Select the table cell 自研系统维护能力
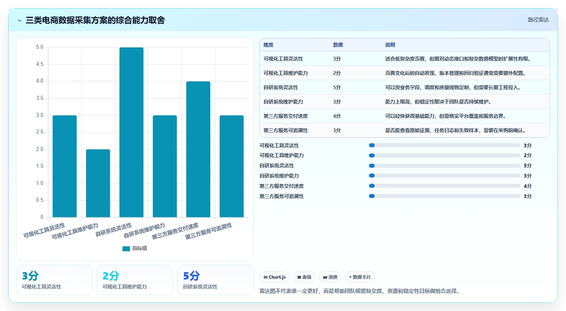The width and height of the screenshot is (566, 311). click(283, 102)
